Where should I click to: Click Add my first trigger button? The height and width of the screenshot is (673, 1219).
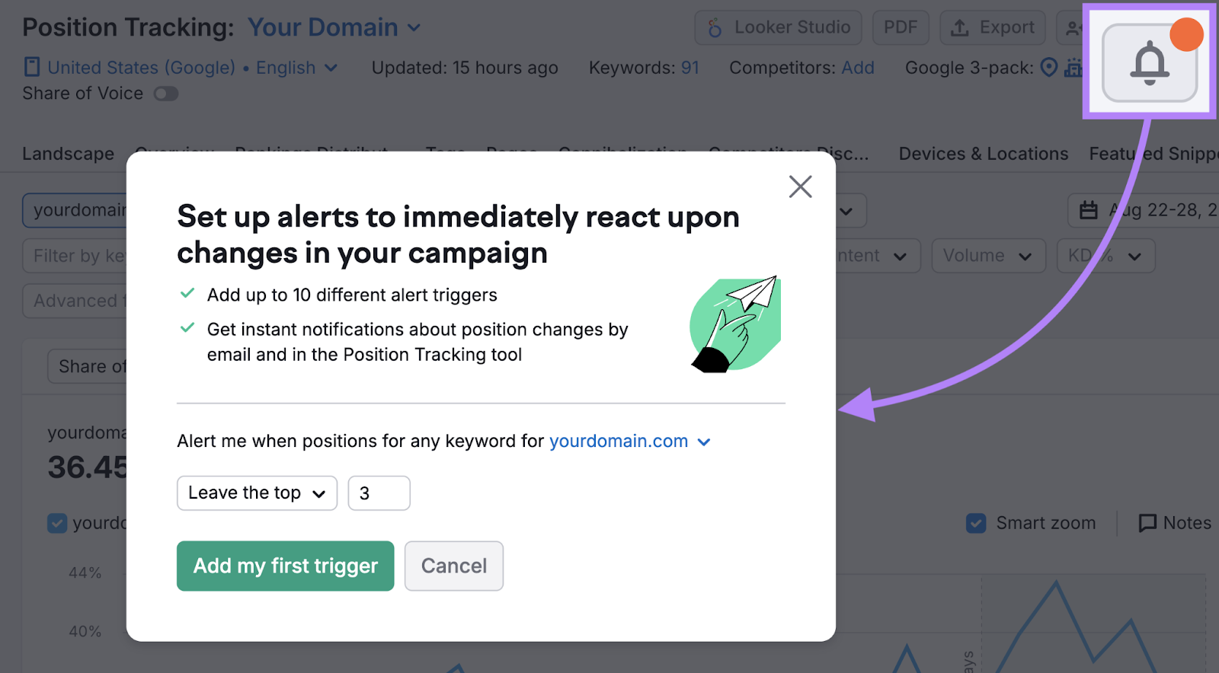pos(285,566)
